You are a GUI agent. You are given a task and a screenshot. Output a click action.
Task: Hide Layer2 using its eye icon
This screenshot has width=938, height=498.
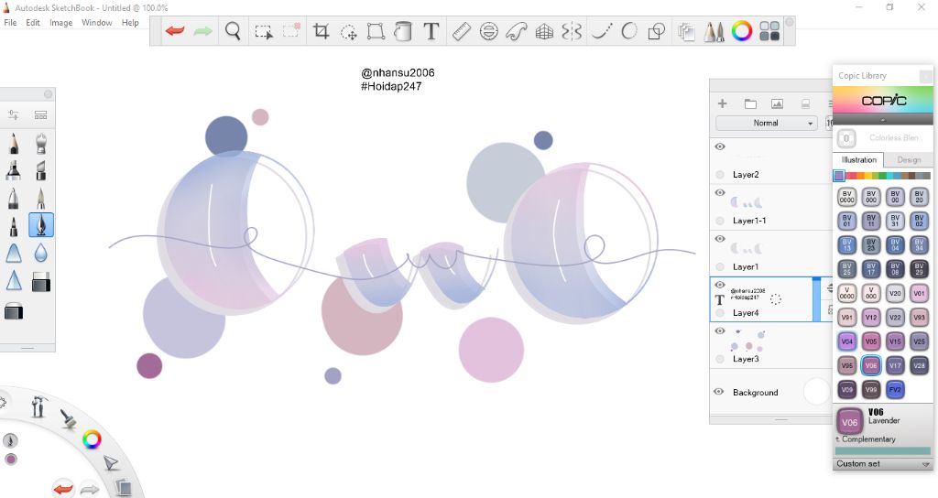click(x=720, y=146)
